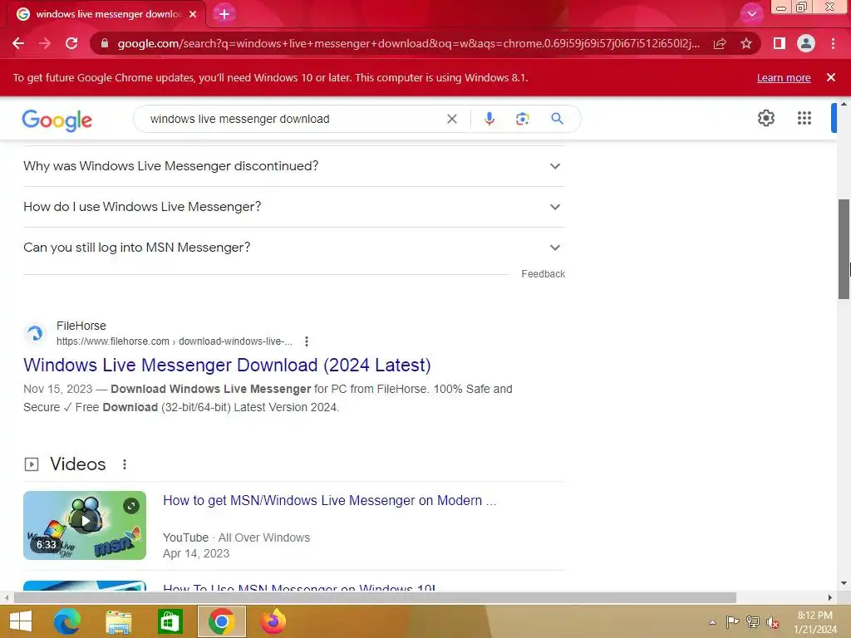Launch Firefox from taskbar

[x=273, y=621]
